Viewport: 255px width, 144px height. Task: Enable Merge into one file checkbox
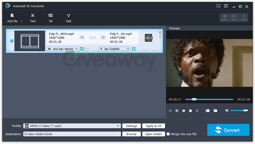point(168,134)
